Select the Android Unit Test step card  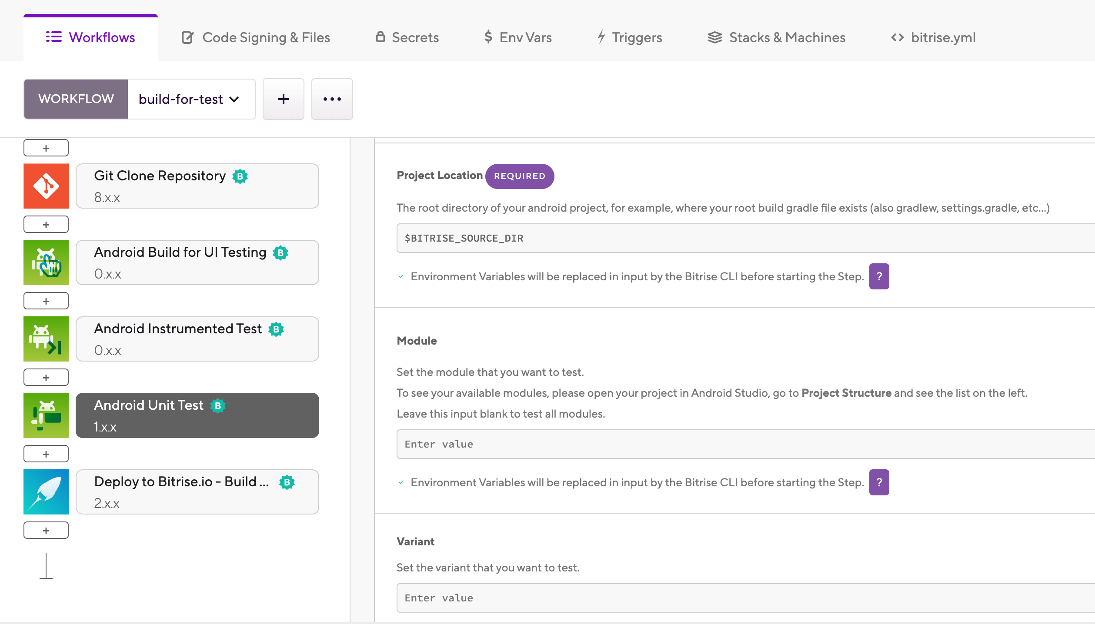pyautogui.click(x=197, y=415)
